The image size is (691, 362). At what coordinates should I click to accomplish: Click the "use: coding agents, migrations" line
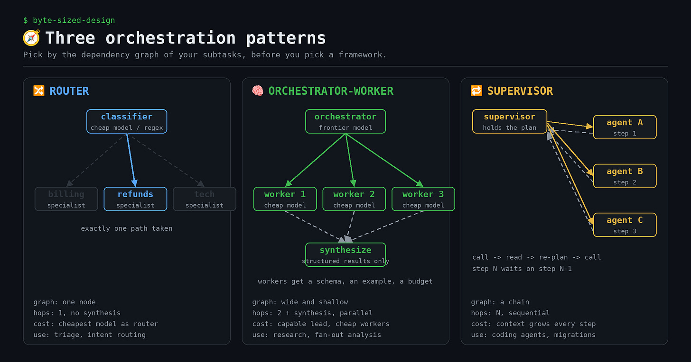click(533, 335)
